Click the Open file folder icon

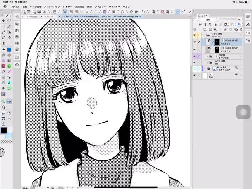point(39,12)
